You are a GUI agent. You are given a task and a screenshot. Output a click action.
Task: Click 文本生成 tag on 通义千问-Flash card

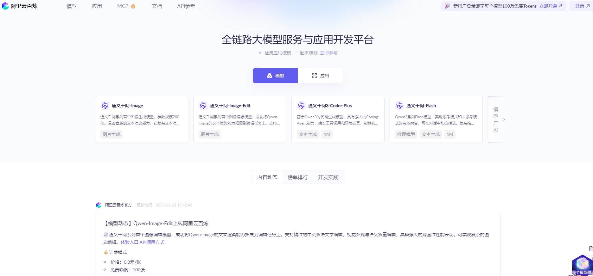(431, 134)
